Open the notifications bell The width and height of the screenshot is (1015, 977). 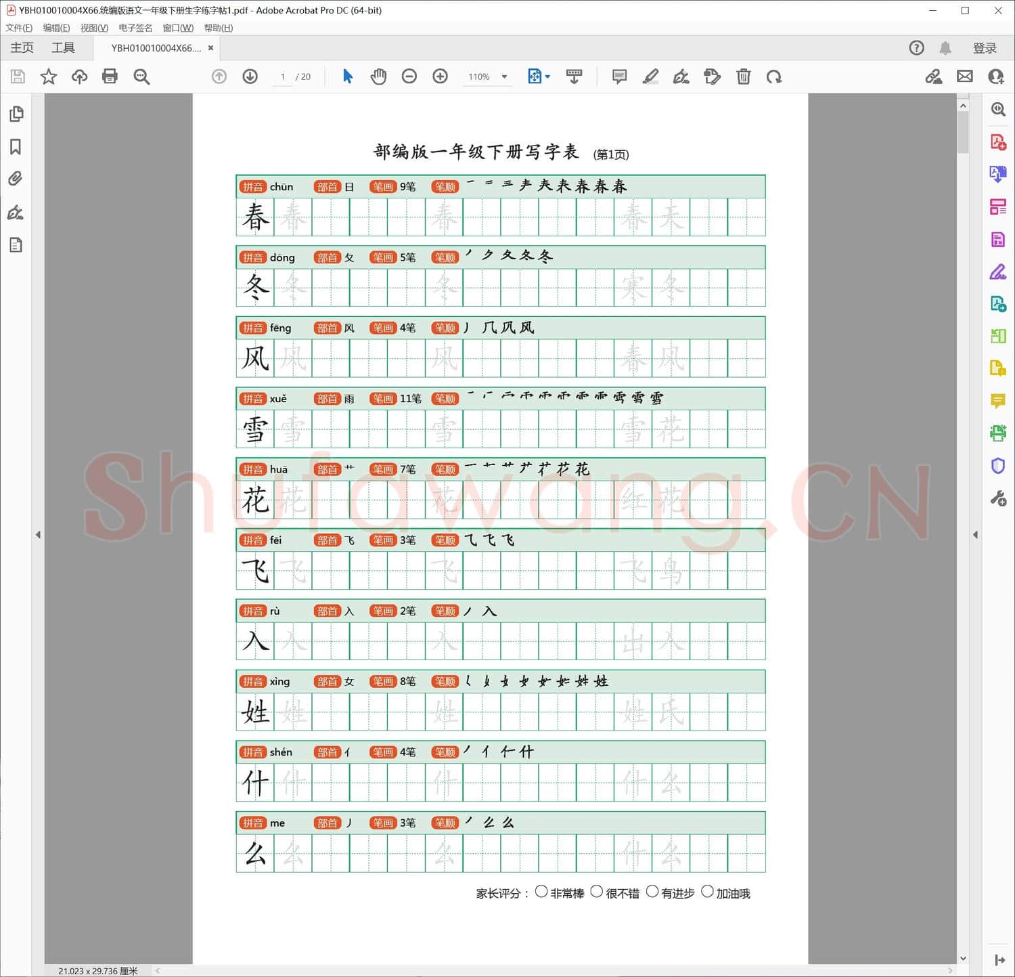[x=945, y=47]
